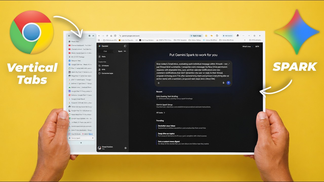The image size is (324, 182).
Task: Select the 'Google Apps Updates .xlsx' tab row
Action: [x=81, y=118]
